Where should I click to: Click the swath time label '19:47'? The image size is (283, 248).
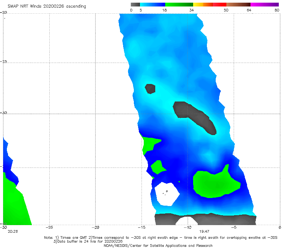click(204, 232)
